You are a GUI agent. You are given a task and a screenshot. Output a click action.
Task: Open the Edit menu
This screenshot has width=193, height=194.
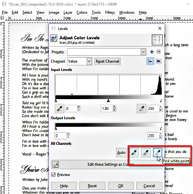(15, 12)
